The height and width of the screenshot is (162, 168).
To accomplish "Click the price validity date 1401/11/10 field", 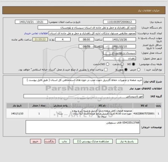I will coord(120,46).
